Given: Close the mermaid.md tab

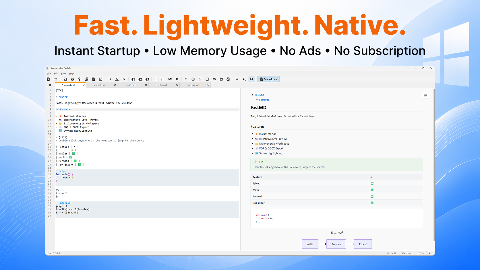Looking at the screenshot, I should pos(115,85).
